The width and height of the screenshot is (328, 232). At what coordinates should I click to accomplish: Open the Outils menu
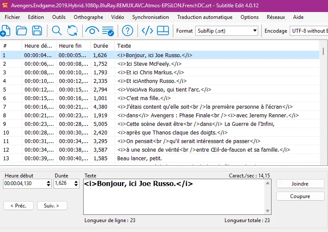pyautogui.click(x=59, y=17)
